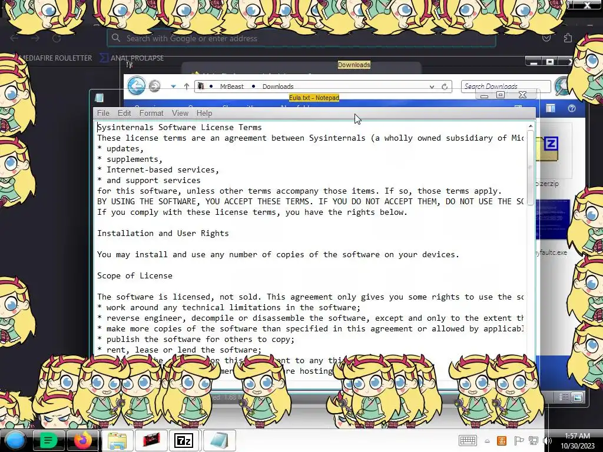The width and height of the screenshot is (603, 452).
Task: Go back in the Downloads Explorer window
Action: coord(136,86)
